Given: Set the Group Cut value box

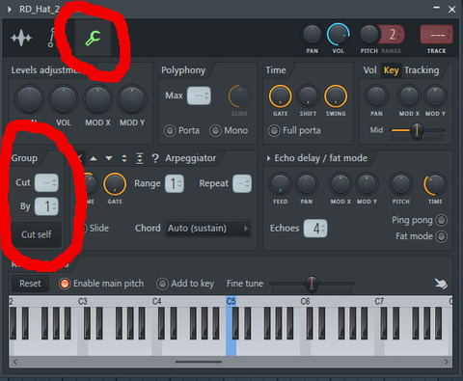Looking at the screenshot, I should [46, 182].
